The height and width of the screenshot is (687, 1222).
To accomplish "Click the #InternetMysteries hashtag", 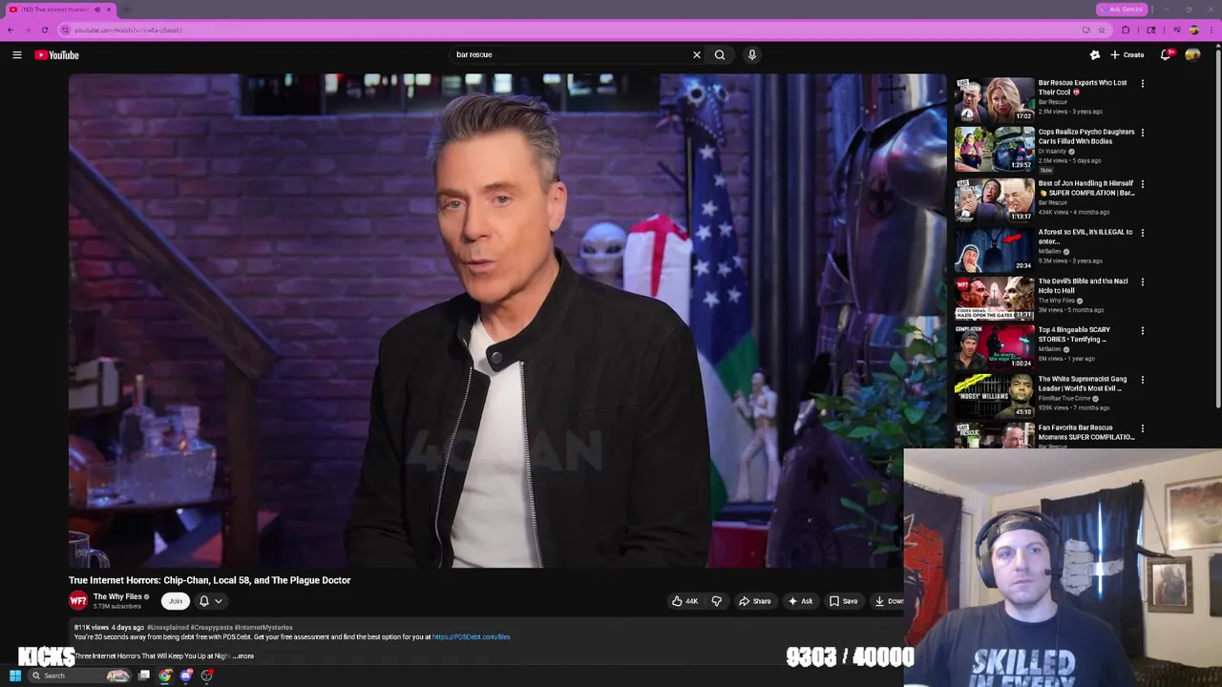I will click(x=263, y=628).
